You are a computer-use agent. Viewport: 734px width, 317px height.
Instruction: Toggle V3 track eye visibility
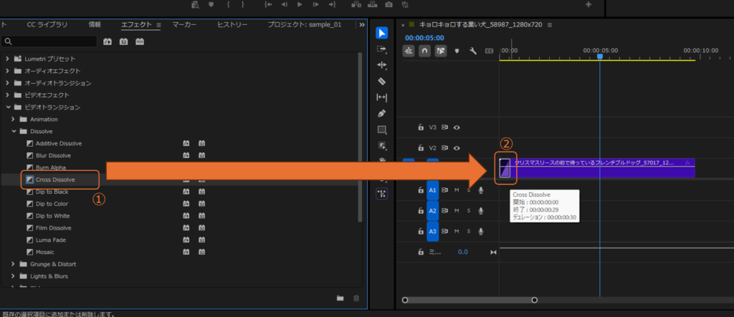click(457, 127)
